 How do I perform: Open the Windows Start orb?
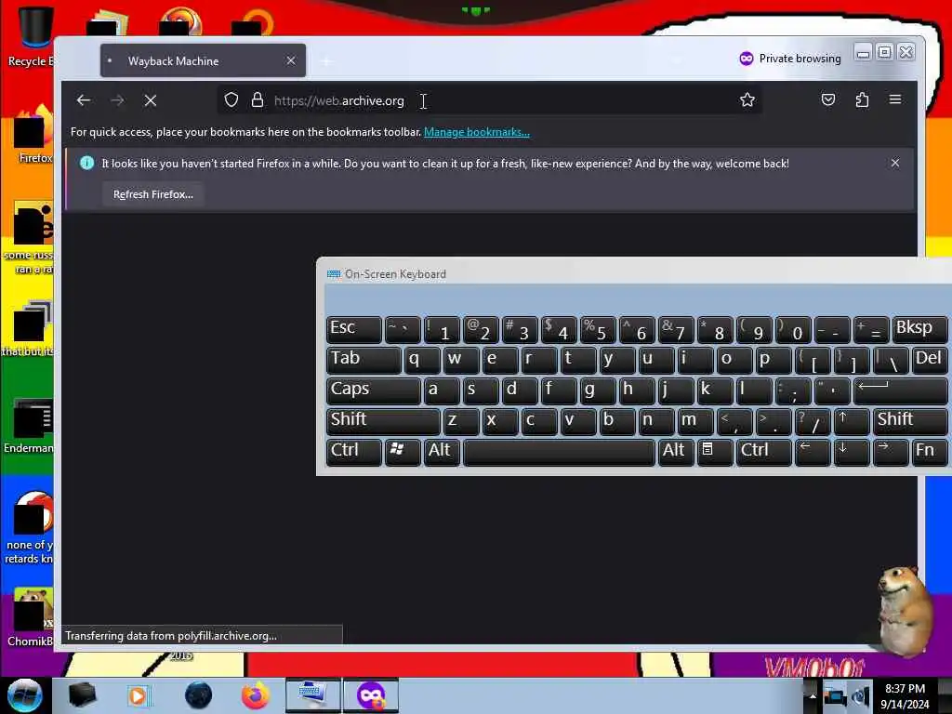[24, 695]
